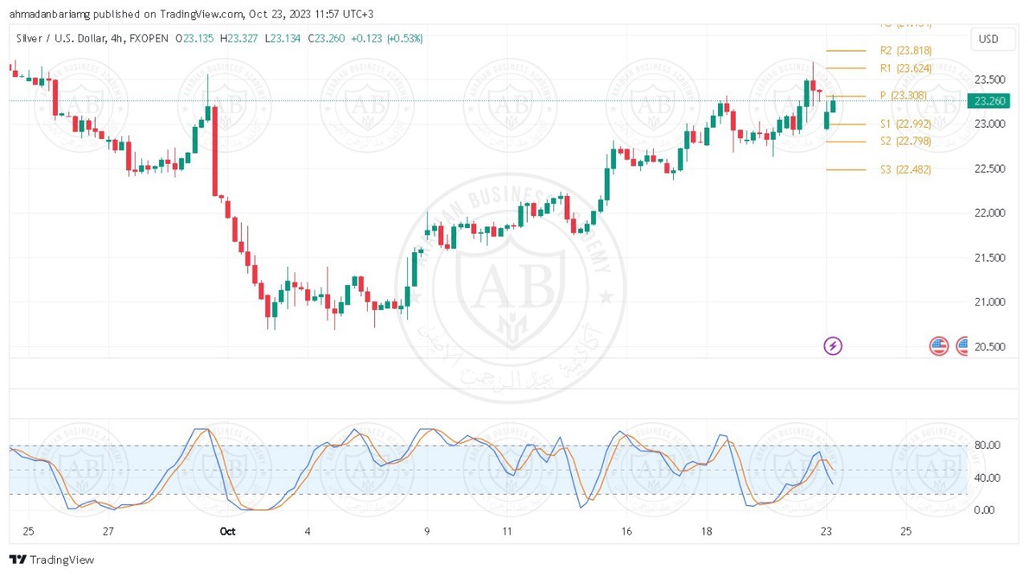The height and width of the screenshot is (575, 1028).
Task: Select the S3 (22.482) support level label
Action: [x=905, y=169]
